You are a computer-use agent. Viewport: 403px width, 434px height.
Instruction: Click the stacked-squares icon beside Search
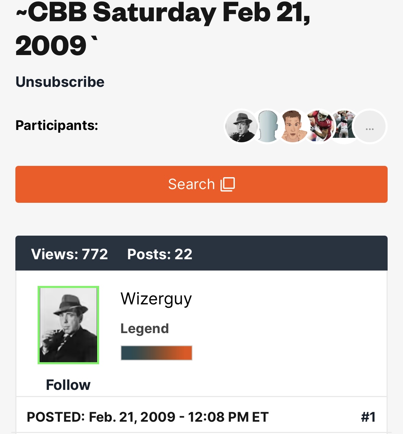(x=228, y=184)
